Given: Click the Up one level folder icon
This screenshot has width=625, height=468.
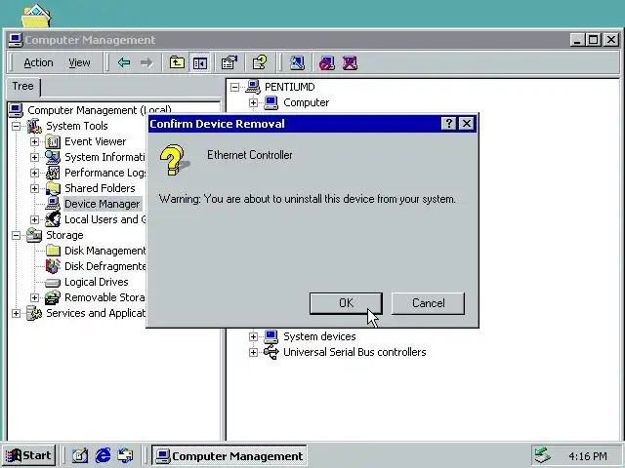Looking at the screenshot, I should coord(177,62).
